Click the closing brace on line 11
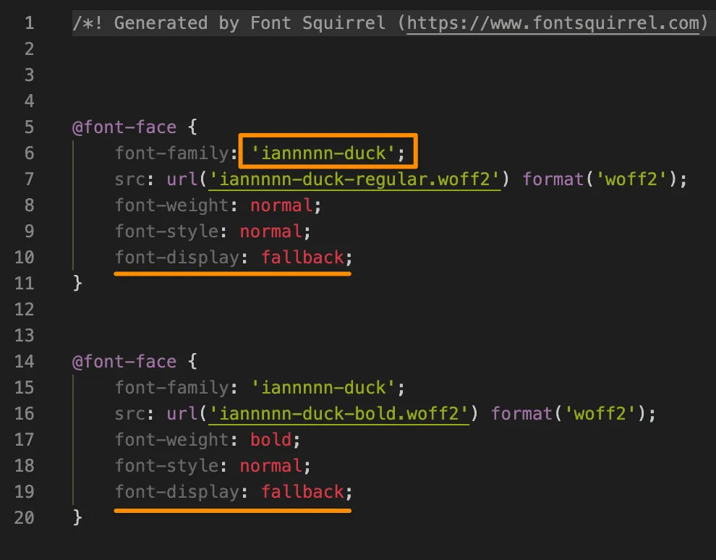The image size is (716, 560). click(x=77, y=283)
